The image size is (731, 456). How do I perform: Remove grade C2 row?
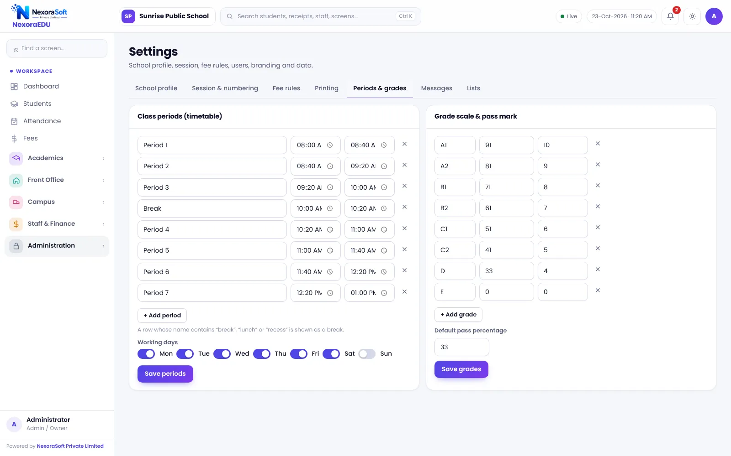(x=598, y=249)
